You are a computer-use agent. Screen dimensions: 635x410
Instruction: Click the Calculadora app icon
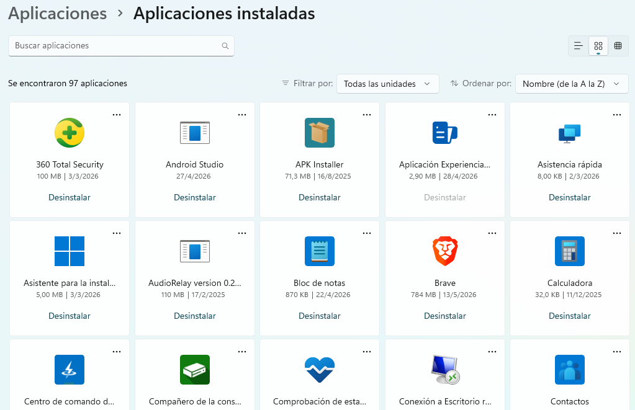click(x=569, y=251)
